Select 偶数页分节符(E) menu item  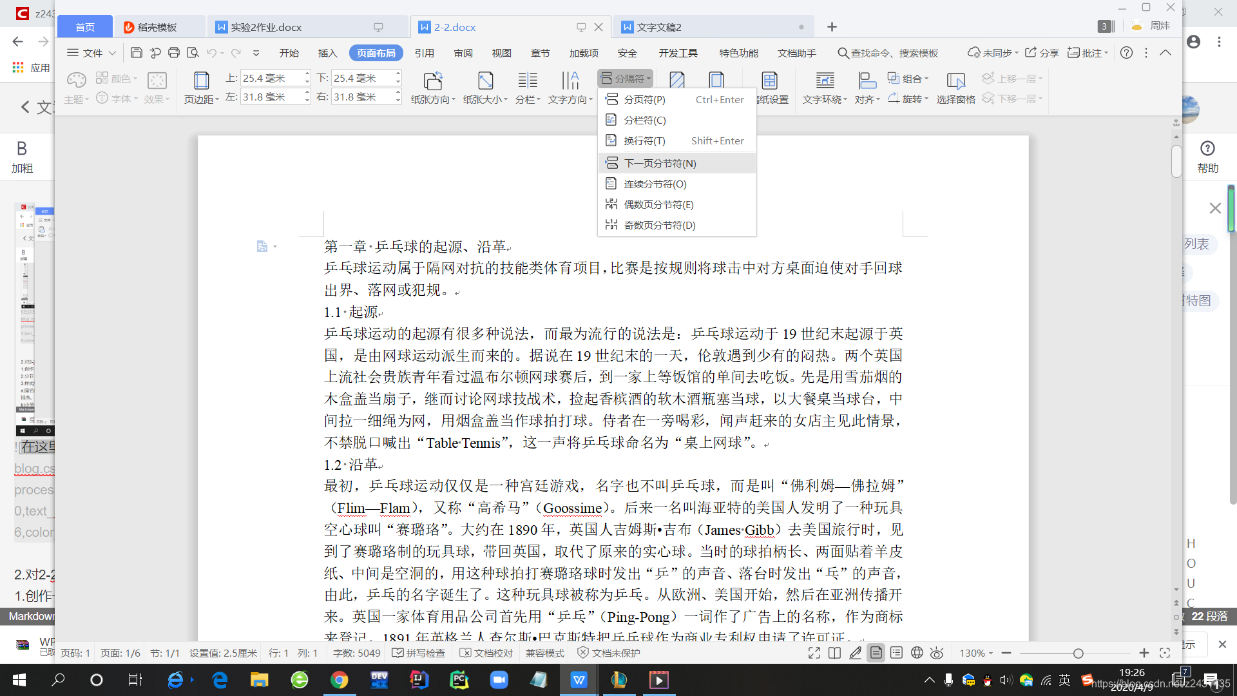pyautogui.click(x=676, y=204)
